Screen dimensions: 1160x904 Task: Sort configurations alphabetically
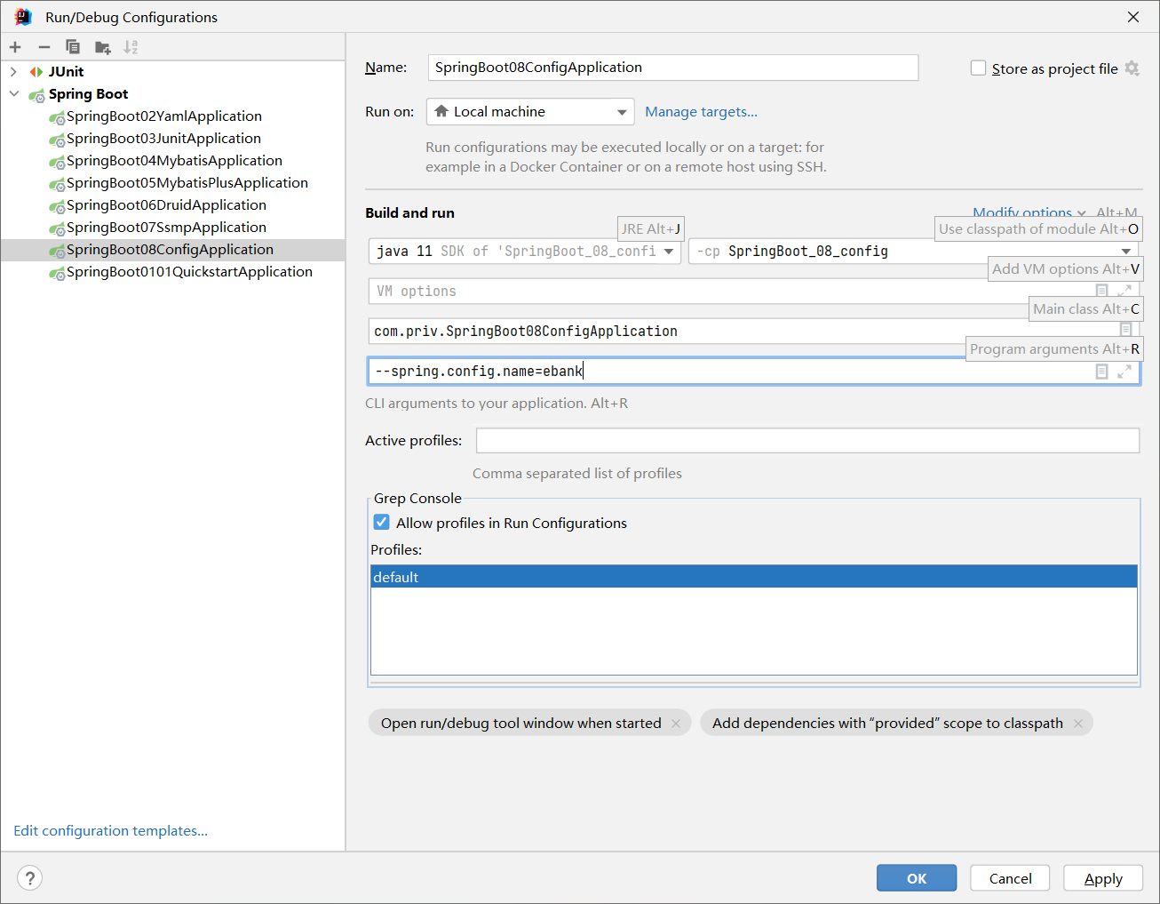131,47
